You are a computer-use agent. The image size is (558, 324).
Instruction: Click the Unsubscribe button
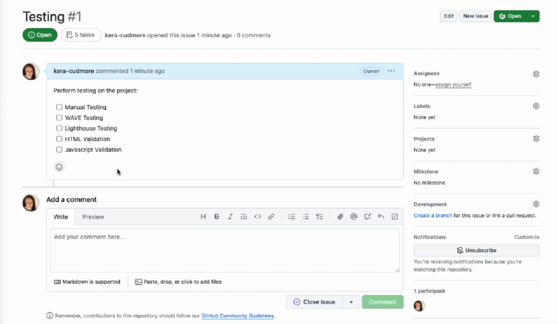[476, 250]
